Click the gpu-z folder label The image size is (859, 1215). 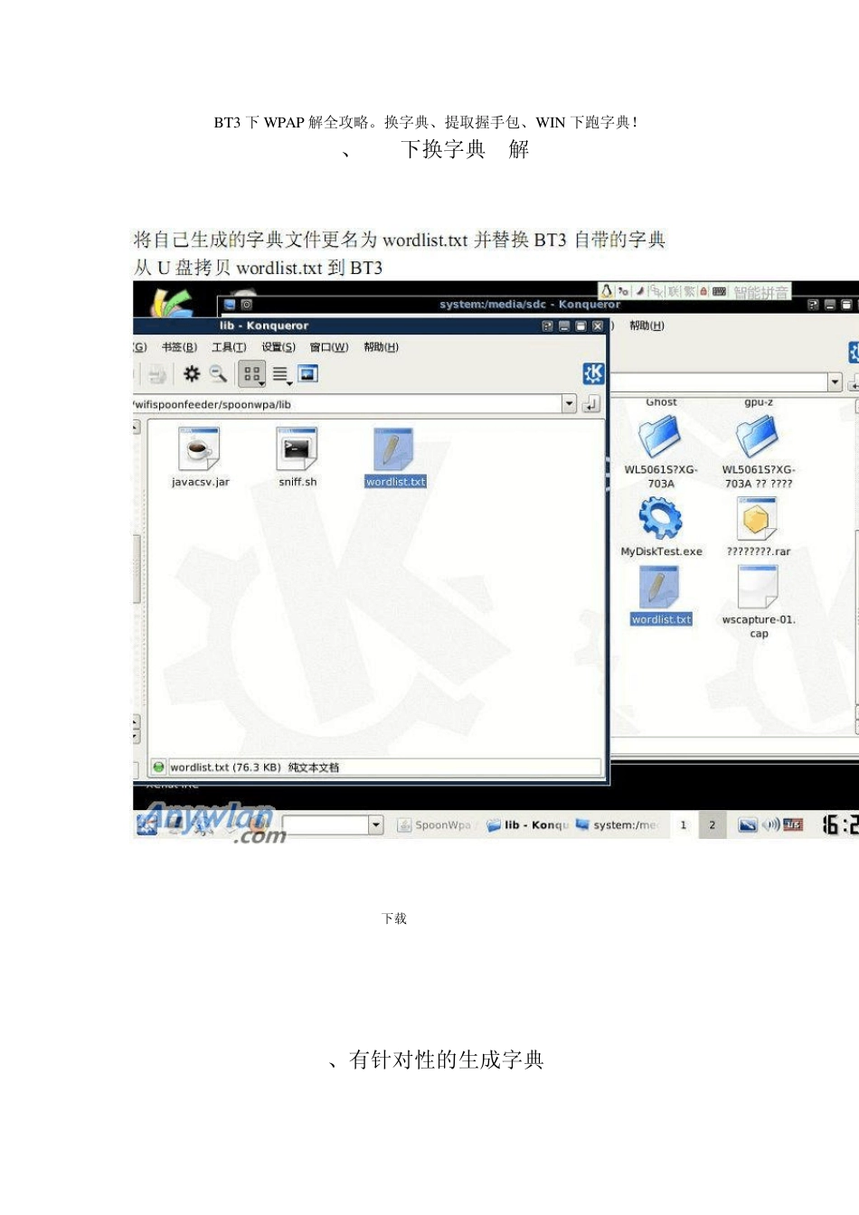click(x=759, y=402)
